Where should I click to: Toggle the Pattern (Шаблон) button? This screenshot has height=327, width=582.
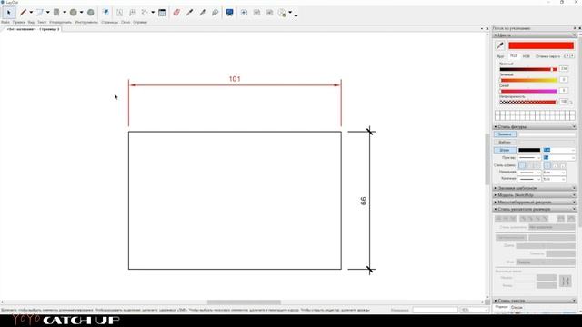(x=505, y=143)
